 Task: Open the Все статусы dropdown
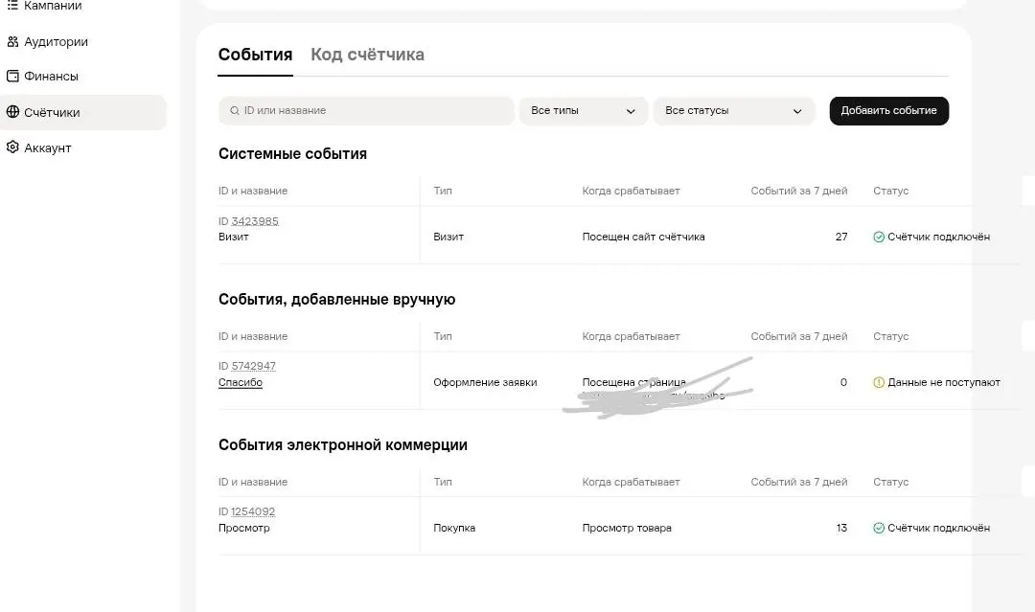734,111
